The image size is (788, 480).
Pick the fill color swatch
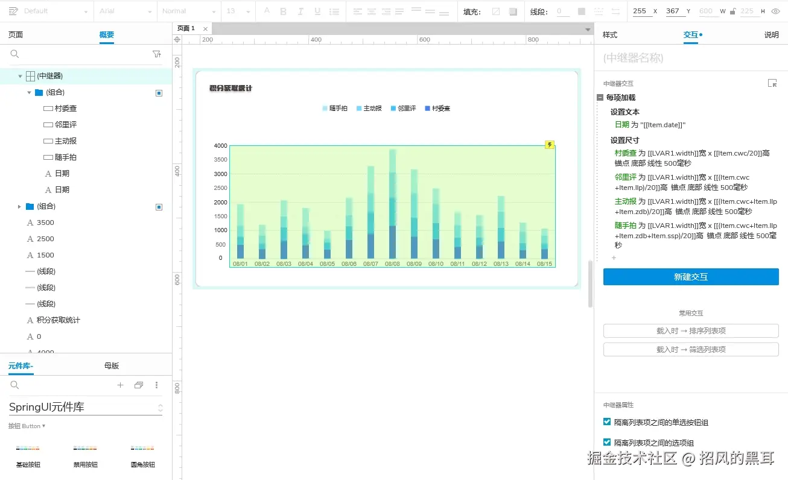coord(496,11)
